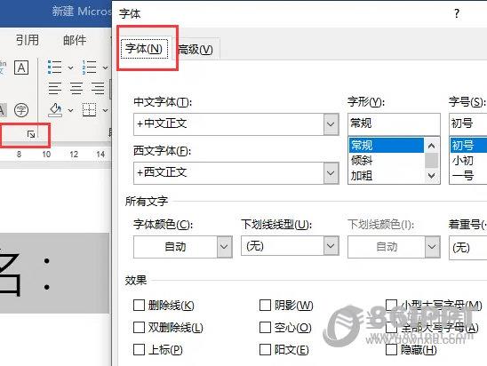The height and width of the screenshot is (366, 487).
Task: Enable the 删除线(K) strikethrough checkbox
Action: click(139, 306)
